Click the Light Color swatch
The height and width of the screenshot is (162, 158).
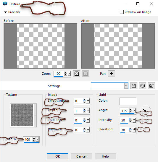[128, 101]
